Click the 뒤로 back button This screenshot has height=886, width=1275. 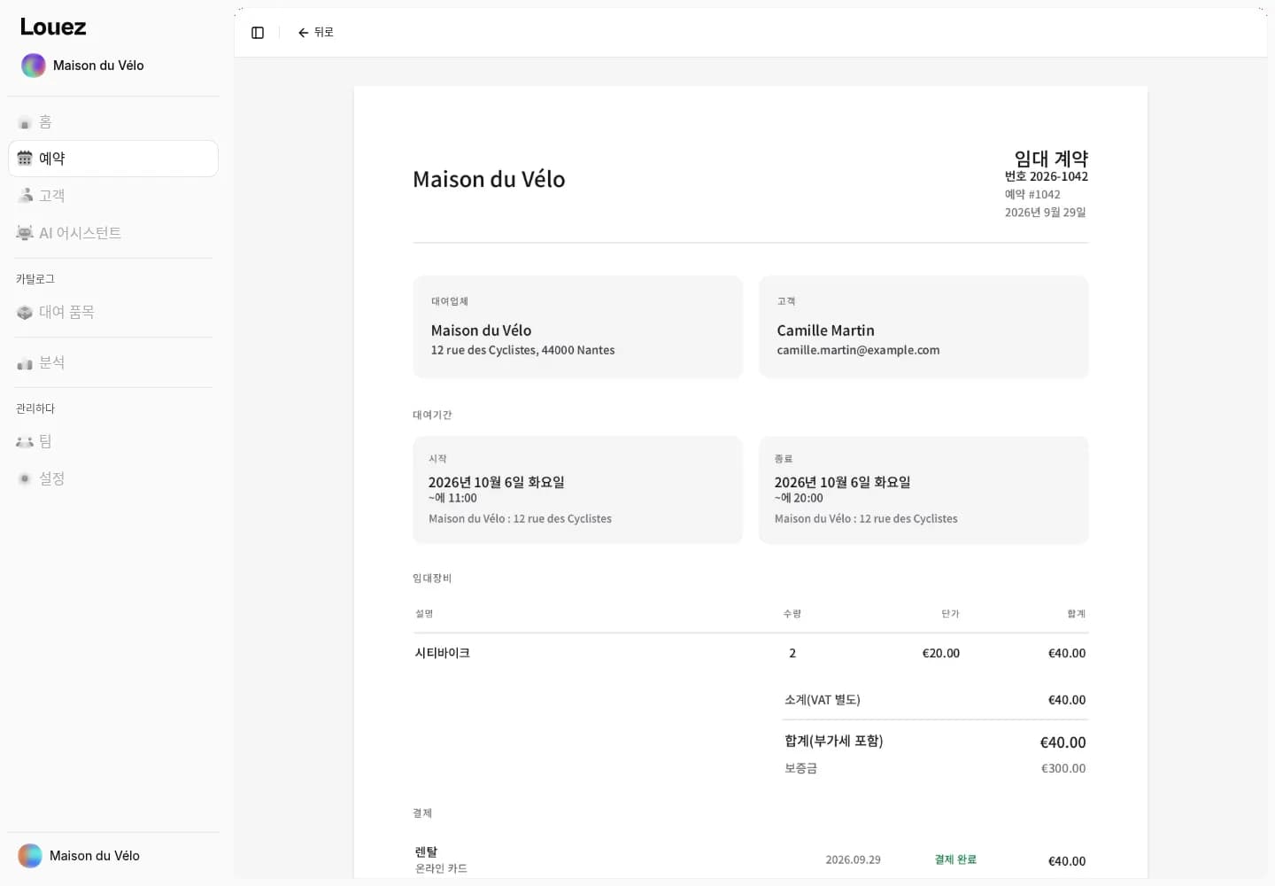point(315,33)
